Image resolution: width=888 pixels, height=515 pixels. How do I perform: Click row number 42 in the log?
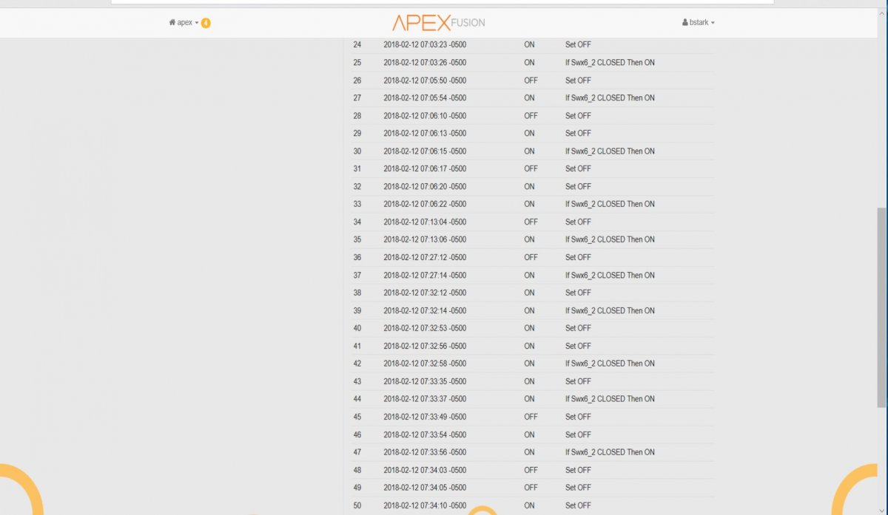(x=357, y=364)
